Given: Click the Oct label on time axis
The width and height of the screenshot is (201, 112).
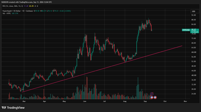Looking at the screenshot, I should [165, 101].
